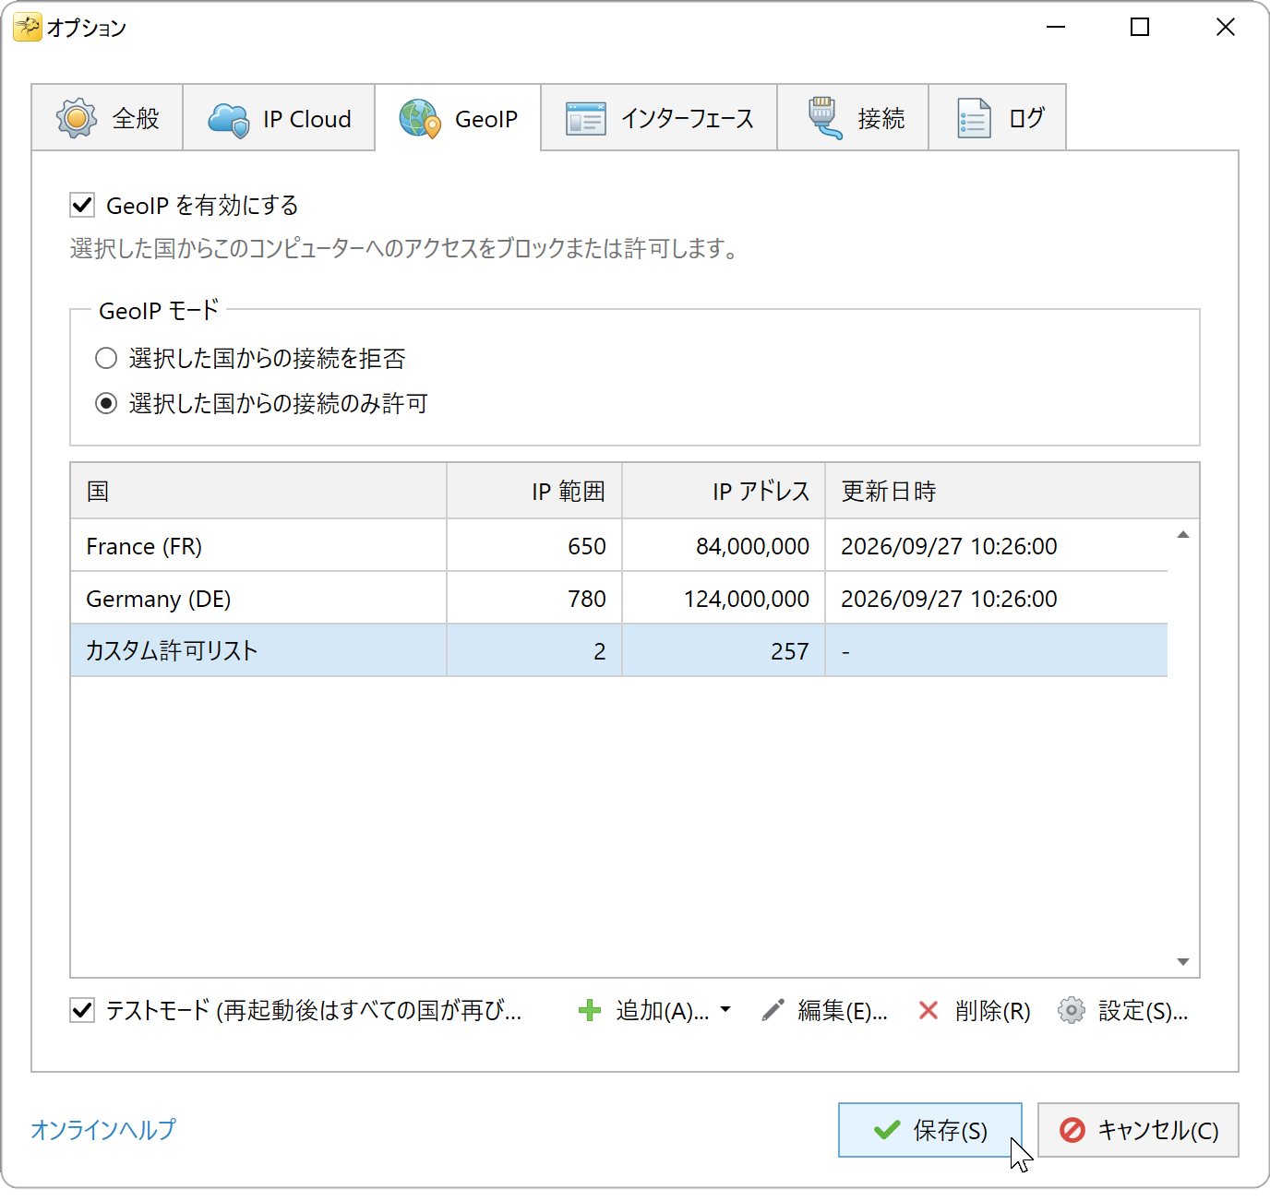Click the gear icon for 設定
Screen dimensions: 1270x1201
[x=1072, y=1011]
